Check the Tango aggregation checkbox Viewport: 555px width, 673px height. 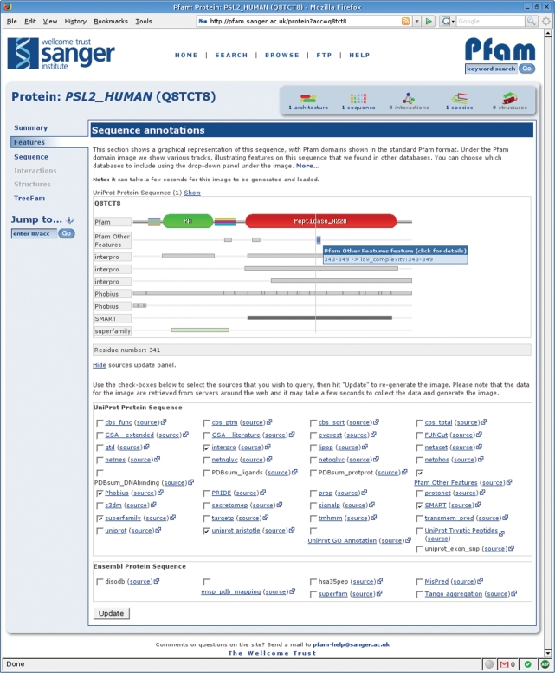pyautogui.click(x=420, y=594)
